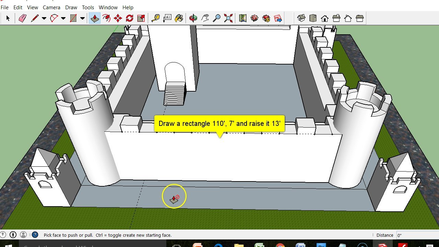Viewport: 439px width, 247px height.
Task: Select the Move tool
Action: pos(118,18)
